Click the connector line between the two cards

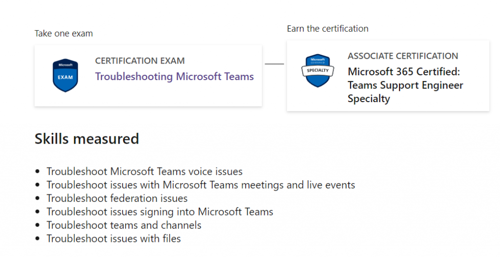(x=274, y=64)
